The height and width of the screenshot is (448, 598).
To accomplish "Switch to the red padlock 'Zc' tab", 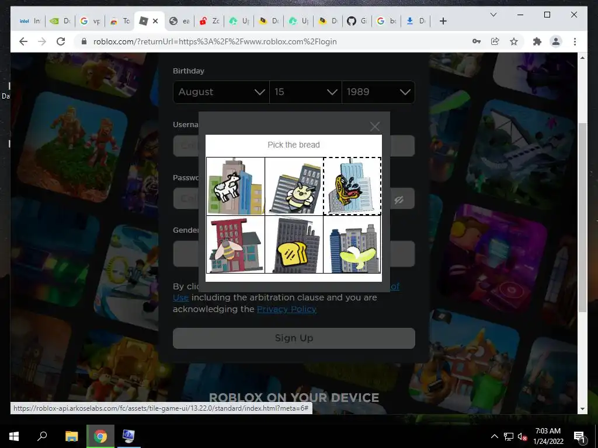I will 209,21.
